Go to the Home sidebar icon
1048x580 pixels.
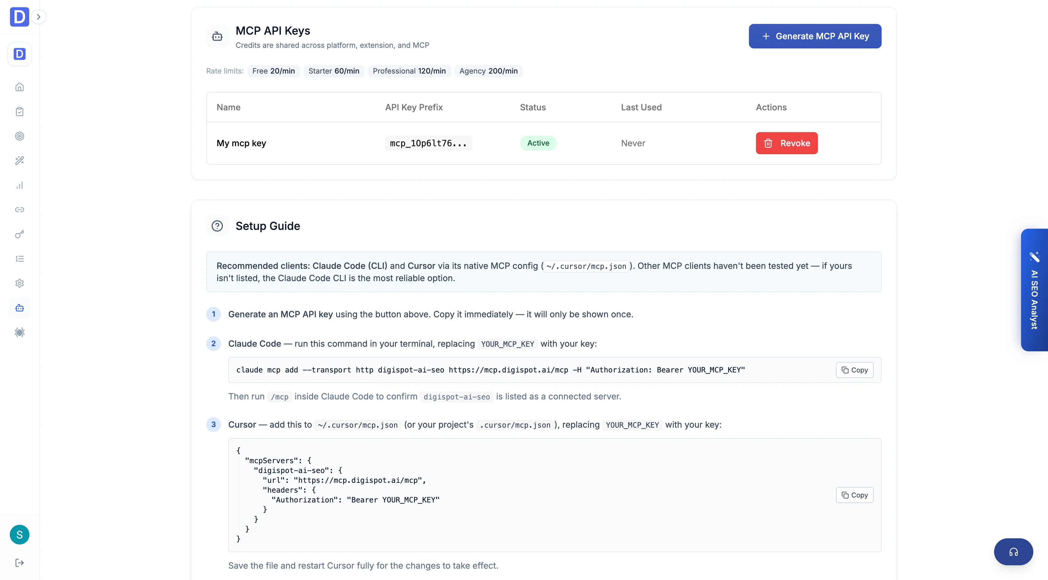pos(20,87)
